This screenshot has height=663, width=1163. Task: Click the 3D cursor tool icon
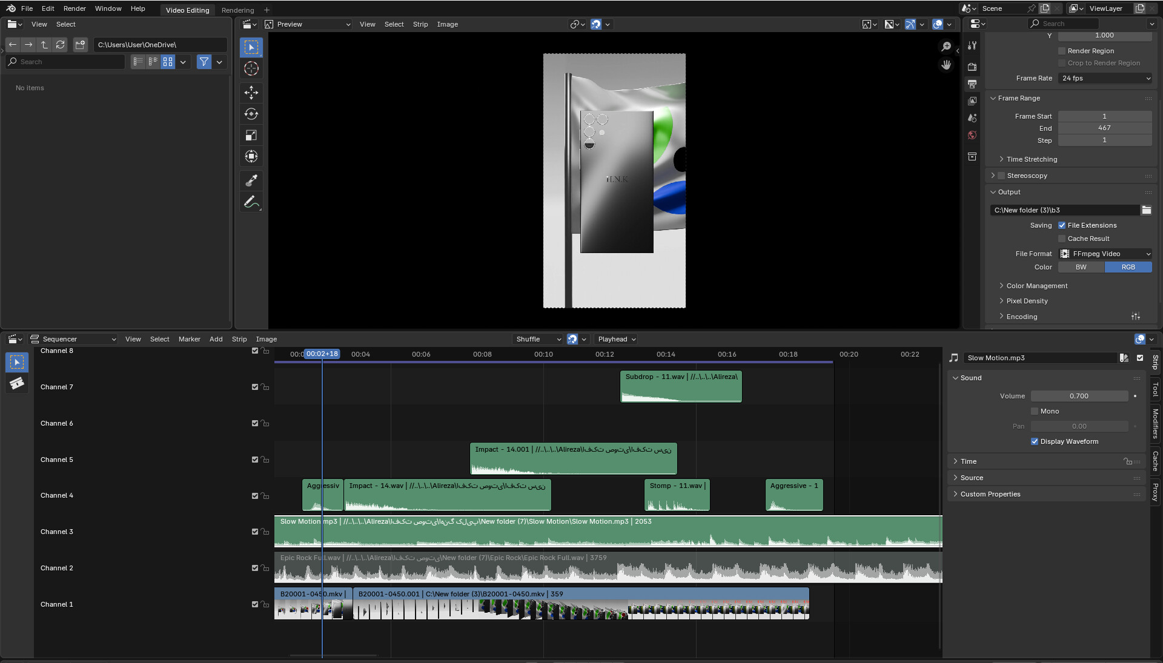click(x=251, y=68)
